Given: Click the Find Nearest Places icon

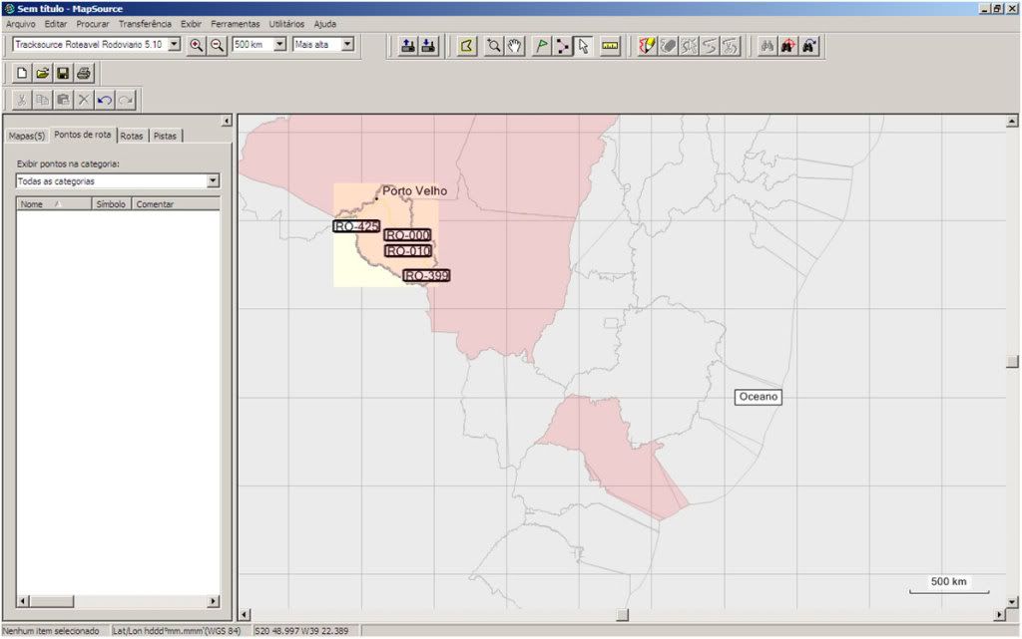Looking at the screenshot, I should (x=788, y=46).
